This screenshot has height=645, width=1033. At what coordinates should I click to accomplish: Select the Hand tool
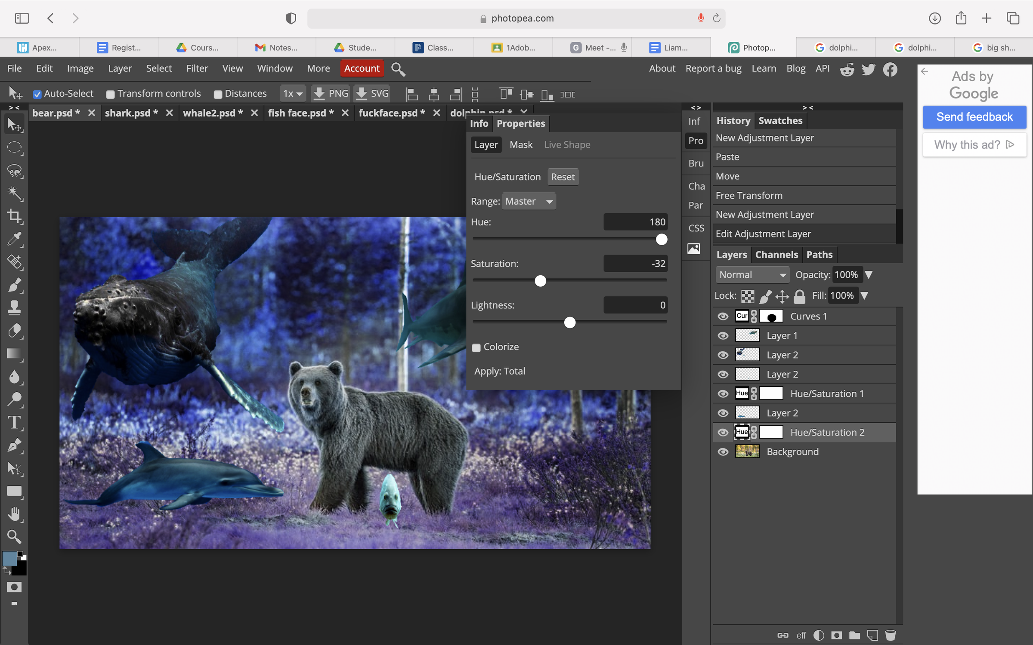pyautogui.click(x=14, y=514)
